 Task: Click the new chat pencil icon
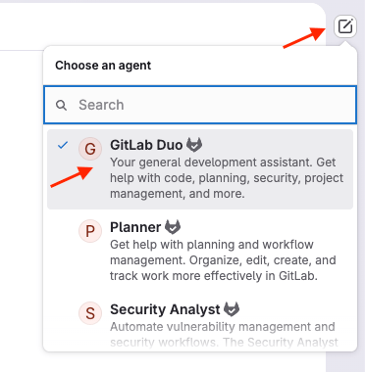click(x=345, y=26)
